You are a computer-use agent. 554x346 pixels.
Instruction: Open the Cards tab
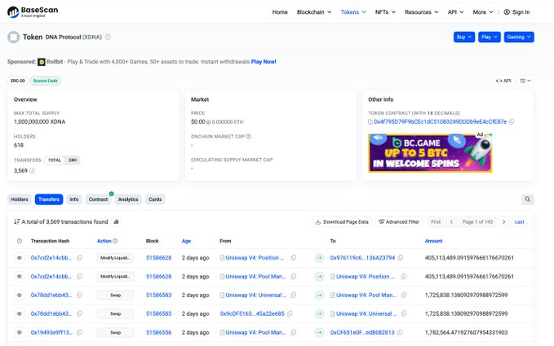(155, 199)
